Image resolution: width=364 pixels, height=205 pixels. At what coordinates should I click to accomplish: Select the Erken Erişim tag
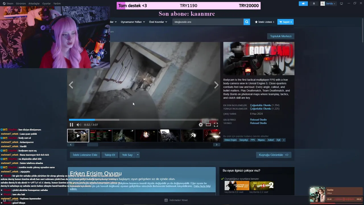(x=230, y=140)
